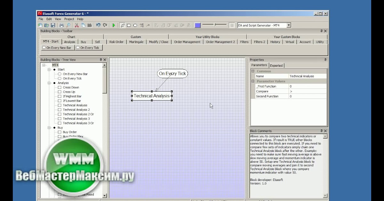Screen dimensions: 384x201
Task: Click the _First Function value field
Action: (x=308, y=86)
